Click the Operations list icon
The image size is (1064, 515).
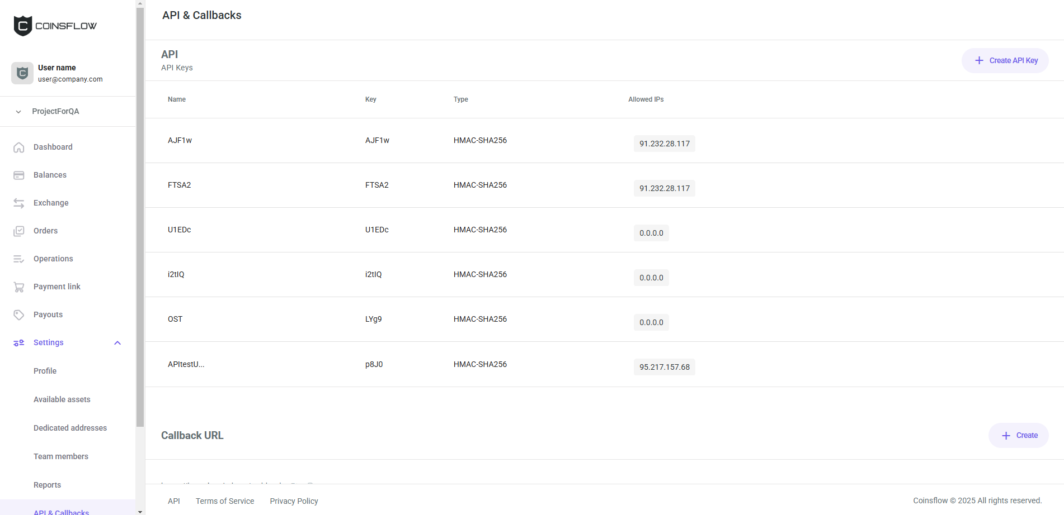click(x=19, y=259)
